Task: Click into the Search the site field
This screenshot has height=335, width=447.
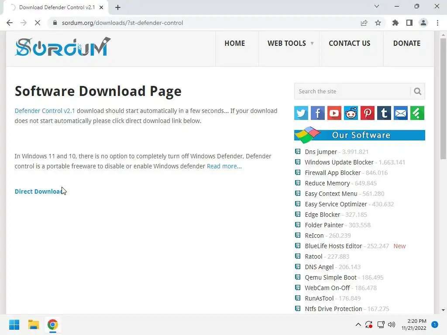Action: tap(352, 92)
